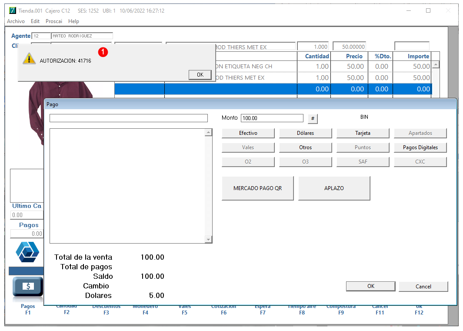Pay with MERCADO PAGO QR
The width and height of the screenshot is (463, 331).
pyautogui.click(x=257, y=188)
